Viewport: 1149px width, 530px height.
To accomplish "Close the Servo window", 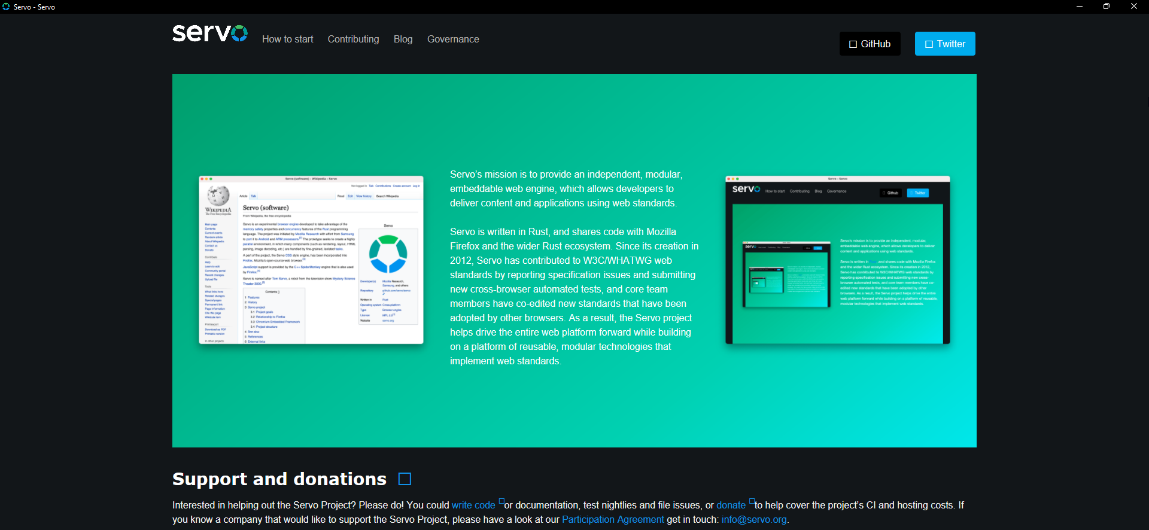I will [1134, 7].
